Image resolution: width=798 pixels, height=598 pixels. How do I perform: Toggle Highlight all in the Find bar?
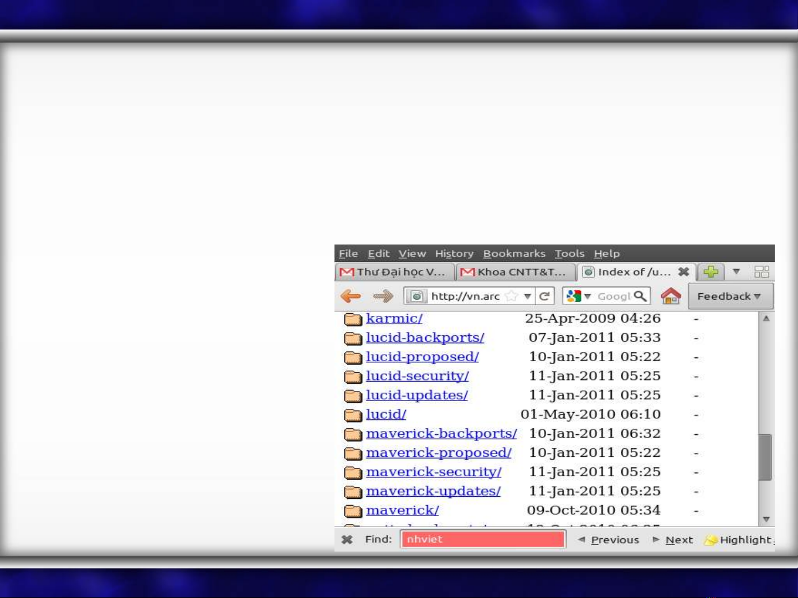739,540
